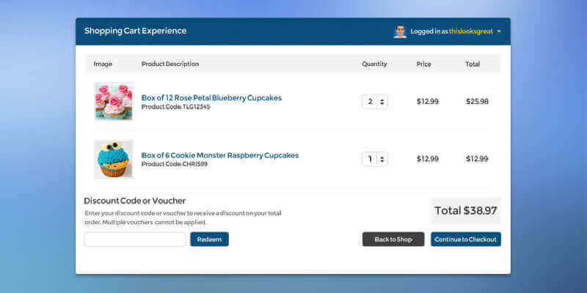Open the Rose Petal Blueberry Cupcakes thumbnail
Screen dimensions: 587x293
[113, 101]
